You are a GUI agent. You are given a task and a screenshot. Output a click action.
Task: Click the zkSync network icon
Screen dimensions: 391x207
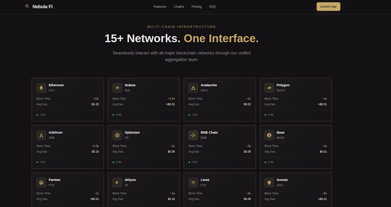[117, 183]
